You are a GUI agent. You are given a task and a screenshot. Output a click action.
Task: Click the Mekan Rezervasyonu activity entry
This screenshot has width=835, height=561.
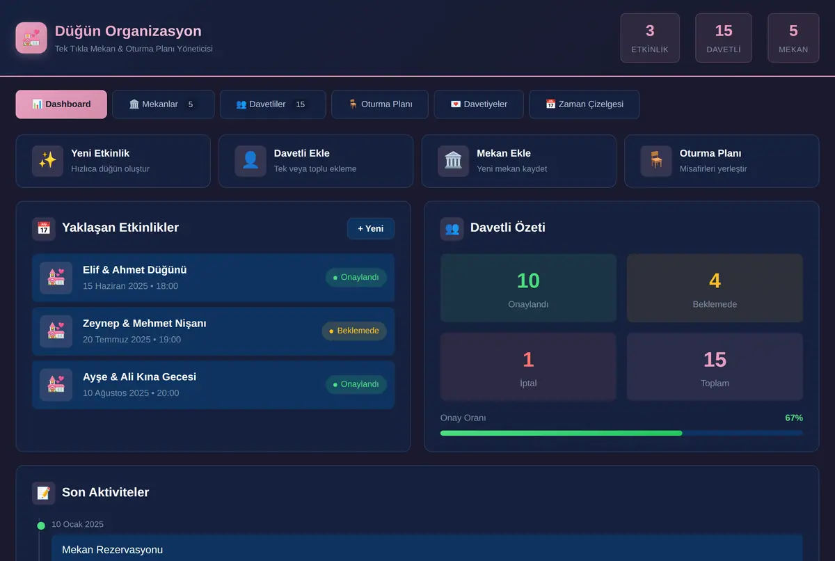click(427, 548)
